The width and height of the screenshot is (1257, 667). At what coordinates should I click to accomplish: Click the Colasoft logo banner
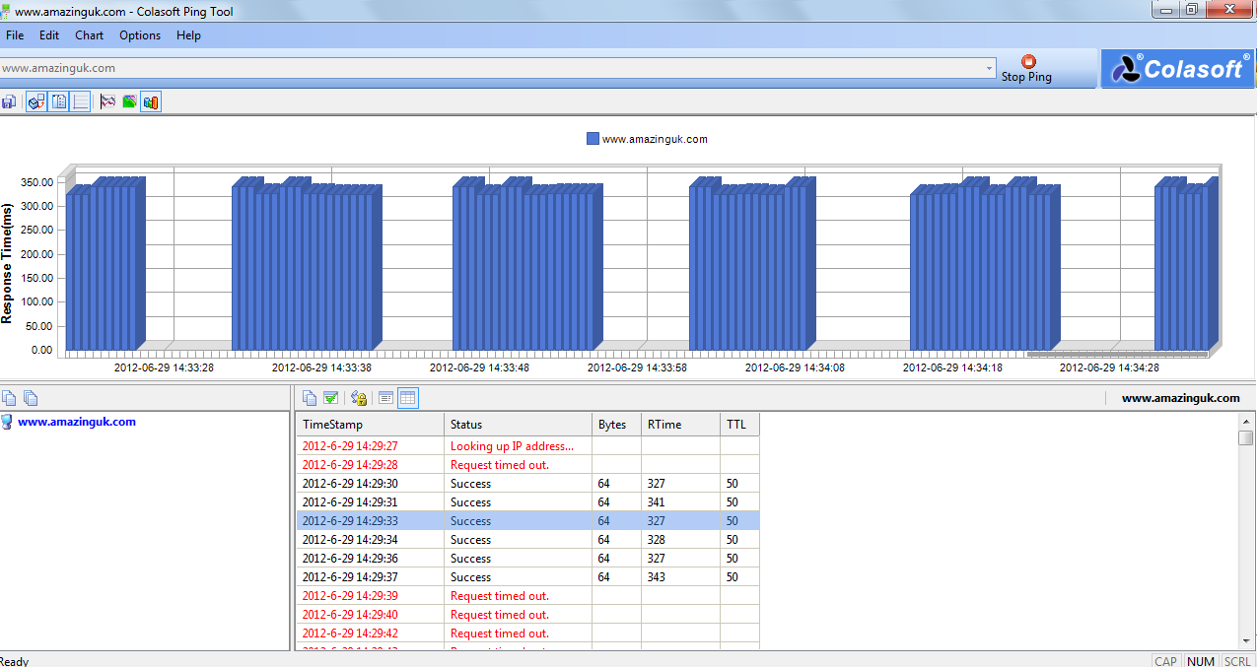coord(1177,69)
